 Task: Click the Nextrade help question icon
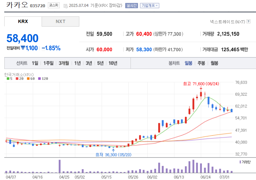pos(248,21)
